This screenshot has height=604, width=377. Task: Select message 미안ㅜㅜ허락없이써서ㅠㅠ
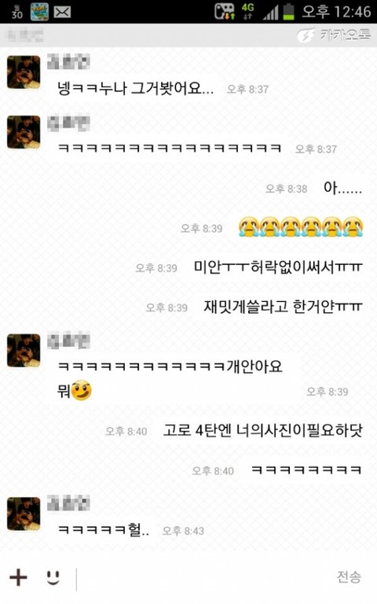tap(278, 267)
